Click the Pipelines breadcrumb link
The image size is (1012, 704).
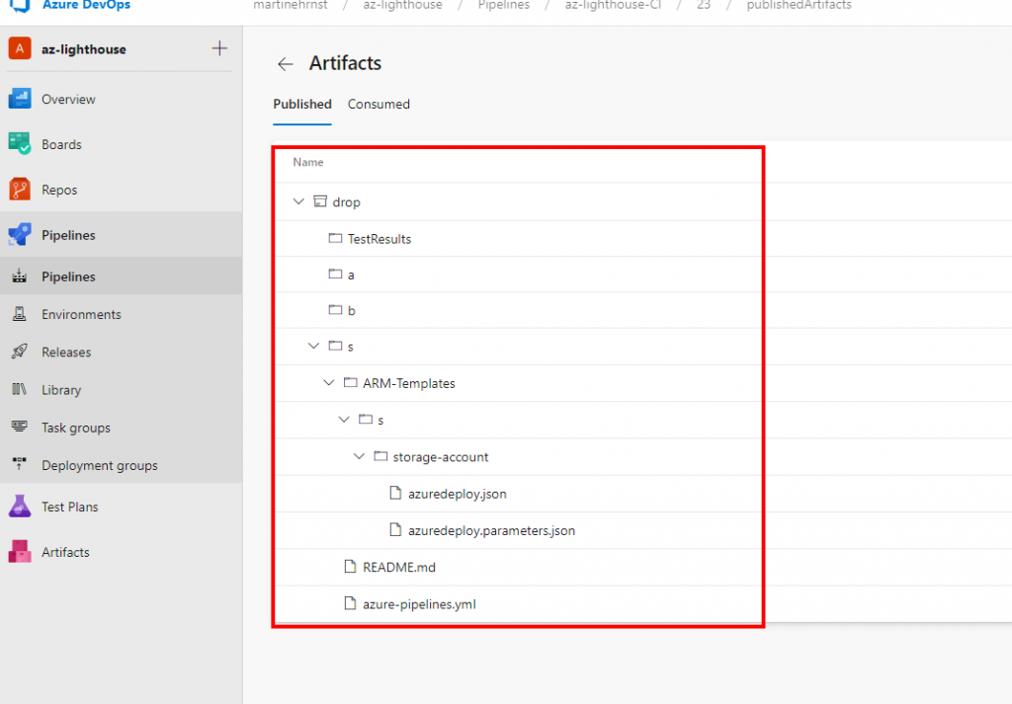tap(504, 5)
